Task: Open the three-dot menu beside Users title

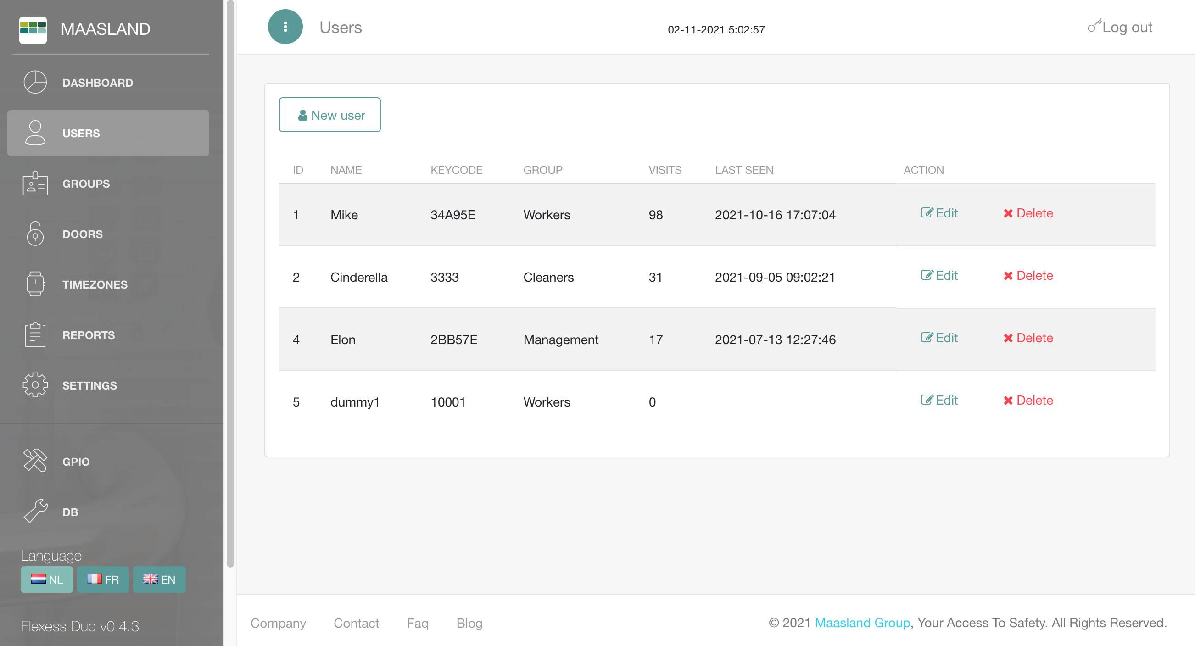Action: pyautogui.click(x=285, y=27)
